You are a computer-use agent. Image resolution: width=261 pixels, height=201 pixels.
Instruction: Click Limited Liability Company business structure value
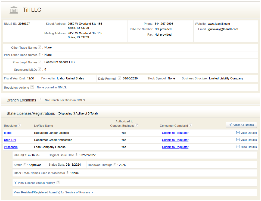pyautogui.click(x=226, y=78)
